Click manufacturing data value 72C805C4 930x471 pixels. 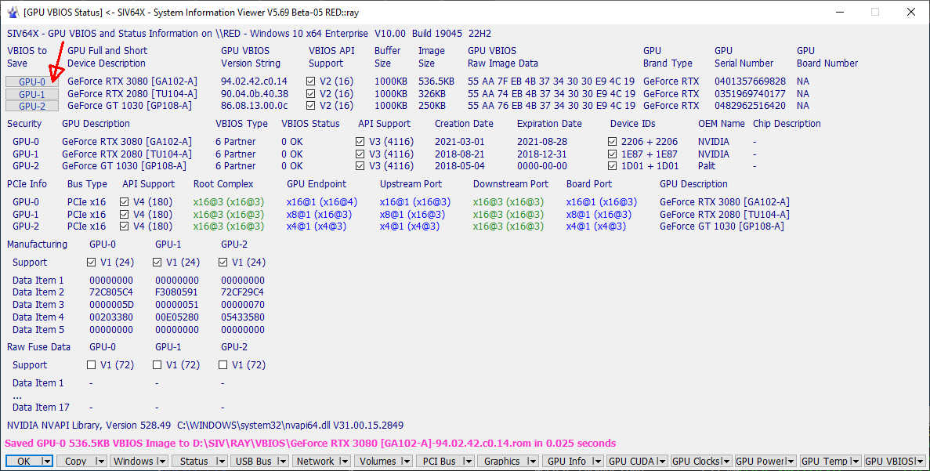pyautogui.click(x=111, y=292)
